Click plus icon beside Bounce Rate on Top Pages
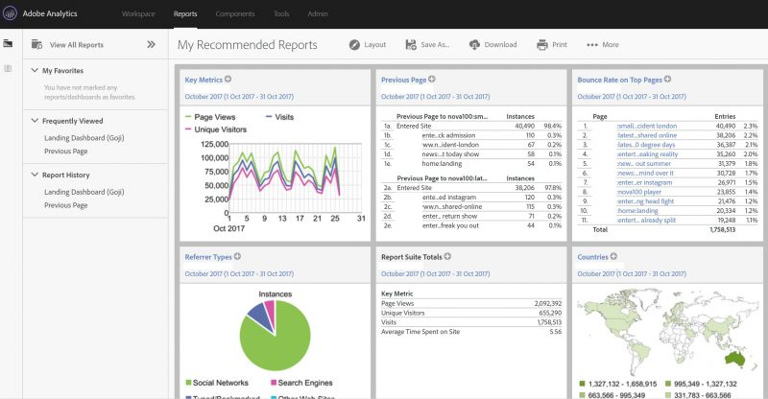 click(667, 80)
